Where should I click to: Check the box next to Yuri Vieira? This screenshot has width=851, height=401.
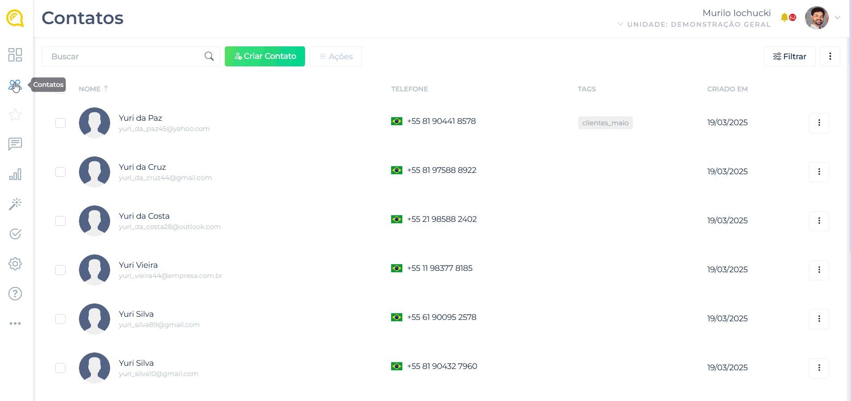(x=61, y=270)
